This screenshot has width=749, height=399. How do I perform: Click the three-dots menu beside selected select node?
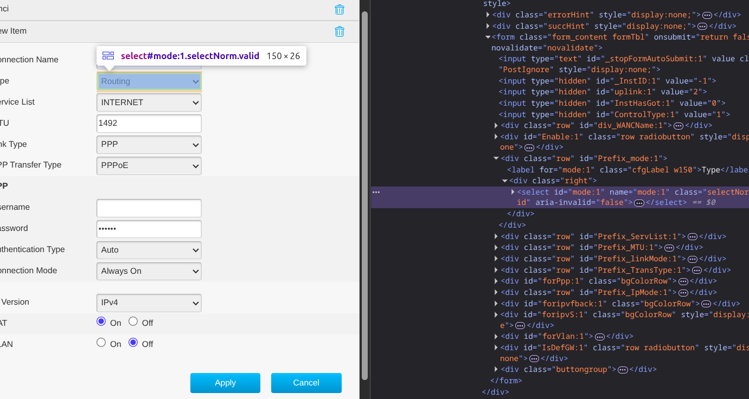[376, 192]
